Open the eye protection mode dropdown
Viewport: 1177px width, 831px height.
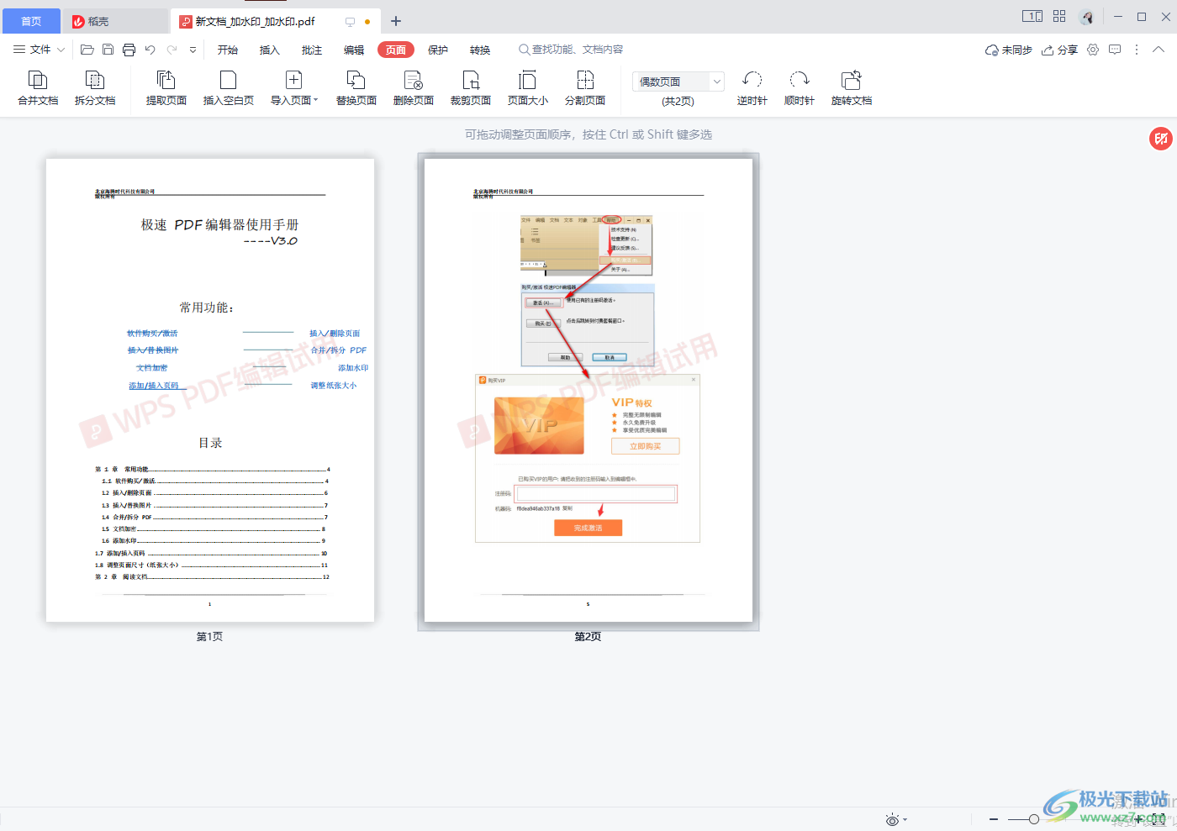896,819
